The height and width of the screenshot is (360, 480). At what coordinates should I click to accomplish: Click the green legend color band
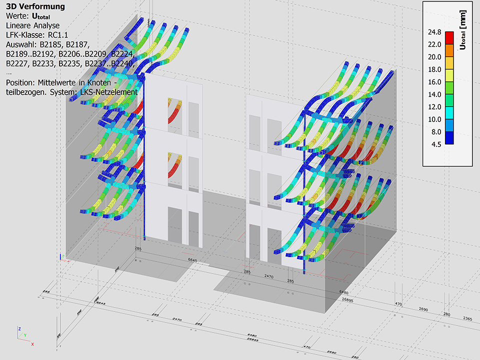pos(449,88)
